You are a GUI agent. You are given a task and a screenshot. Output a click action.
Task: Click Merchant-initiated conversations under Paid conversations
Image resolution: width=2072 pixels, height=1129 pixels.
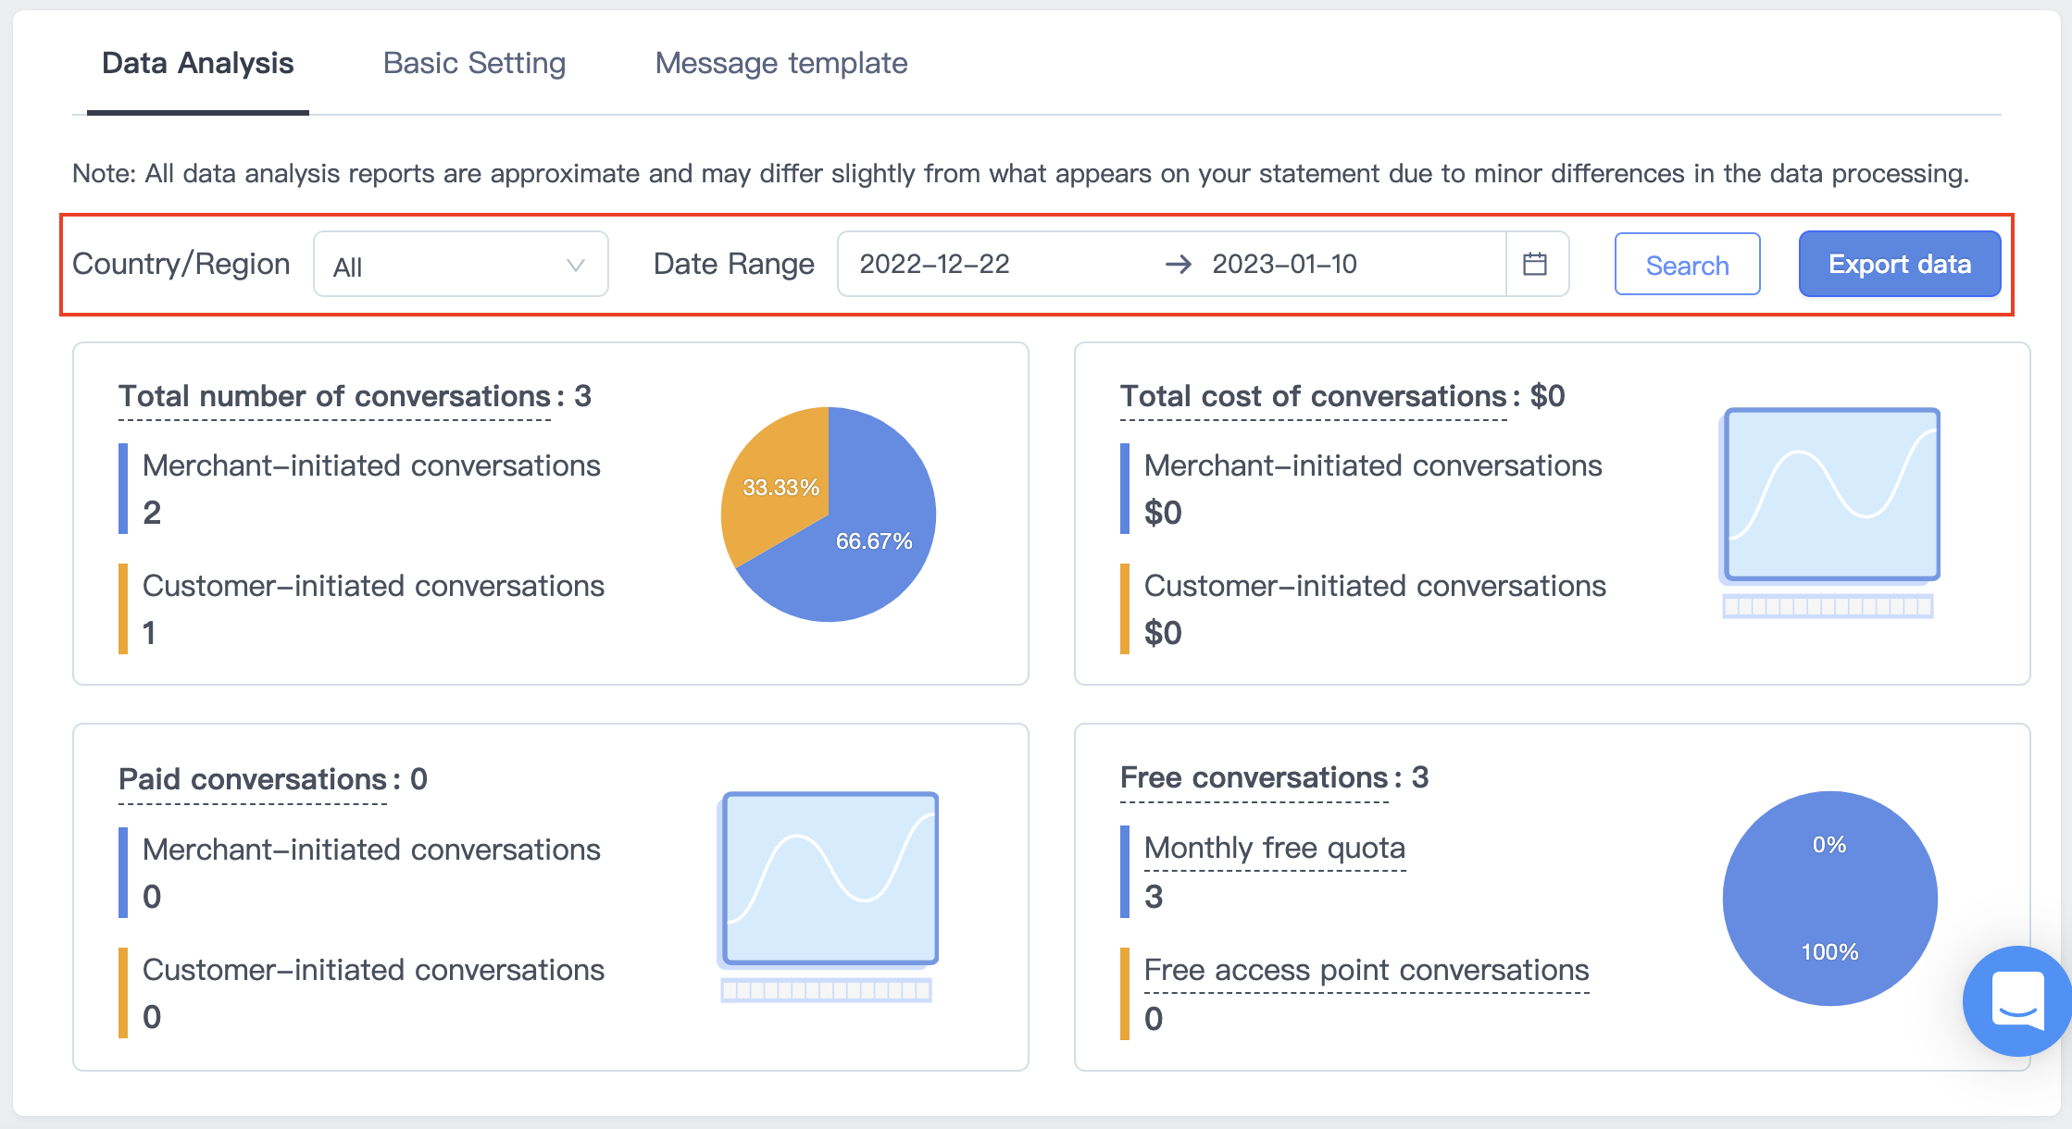(x=371, y=850)
